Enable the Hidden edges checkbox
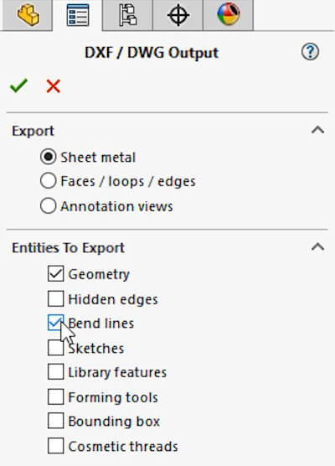Image resolution: width=335 pixels, height=466 pixels. click(55, 298)
